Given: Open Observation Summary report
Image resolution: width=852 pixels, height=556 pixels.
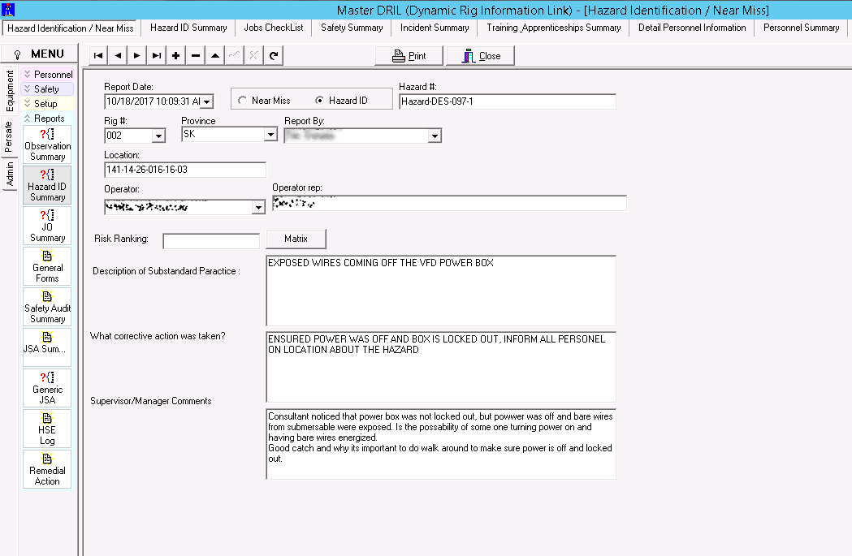Looking at the screenshot, I should pyautogui.click(x=47, y=144).
